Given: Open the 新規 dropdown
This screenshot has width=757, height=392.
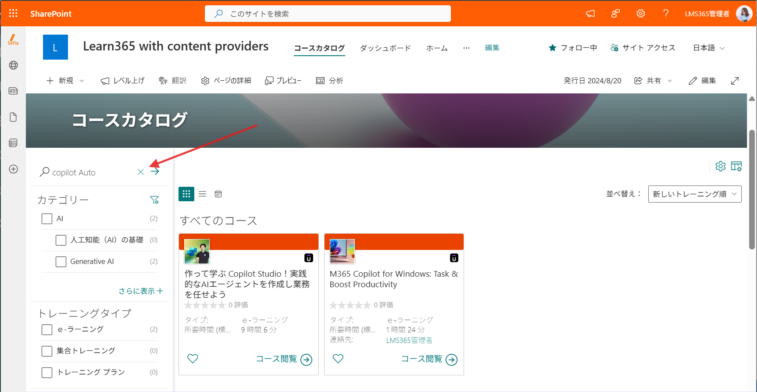Looking at the screenshot, I should (x=65, y=81).
